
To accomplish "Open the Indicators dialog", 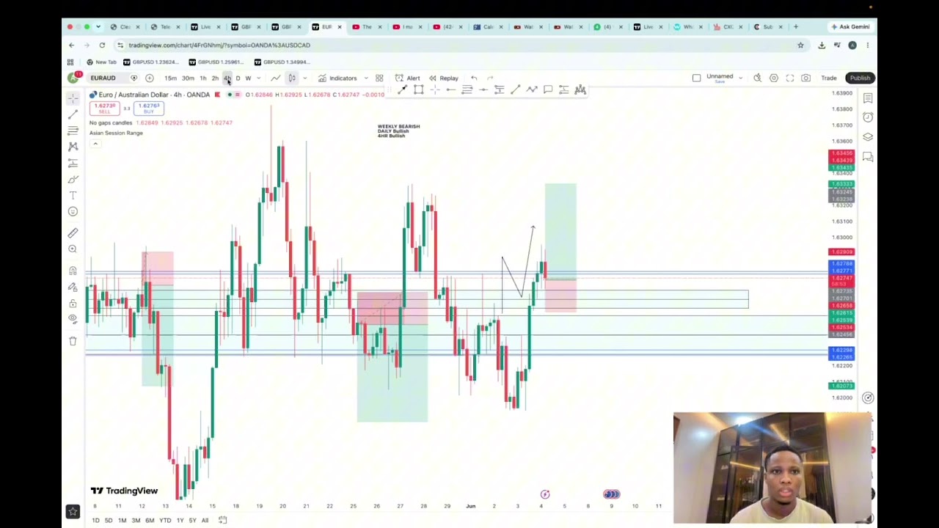I will (337, 78).
